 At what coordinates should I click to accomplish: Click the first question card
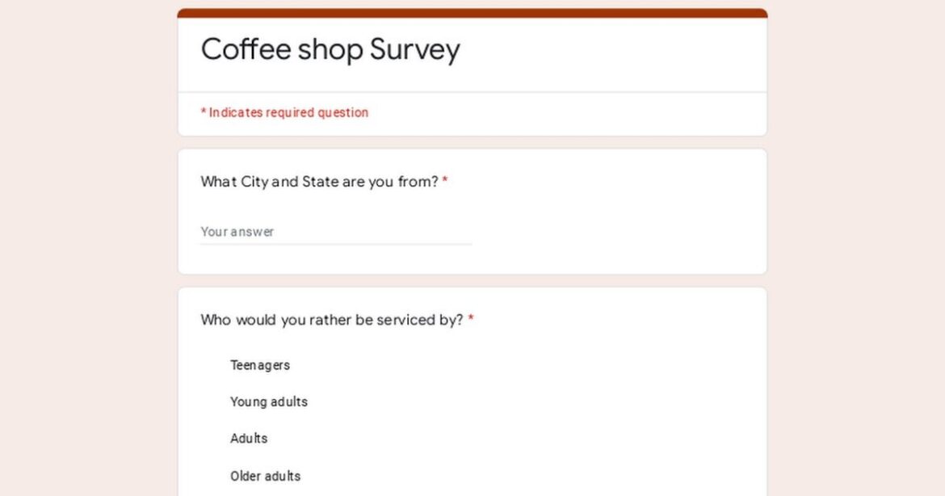point(472,210)
